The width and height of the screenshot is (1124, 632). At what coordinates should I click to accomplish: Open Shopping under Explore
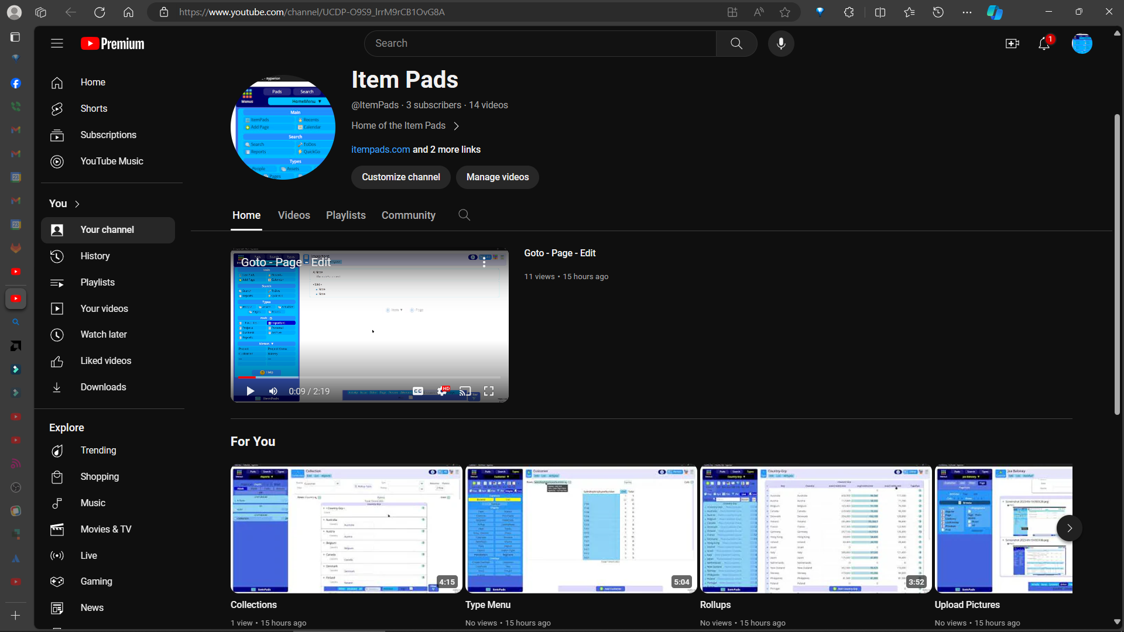108,477
